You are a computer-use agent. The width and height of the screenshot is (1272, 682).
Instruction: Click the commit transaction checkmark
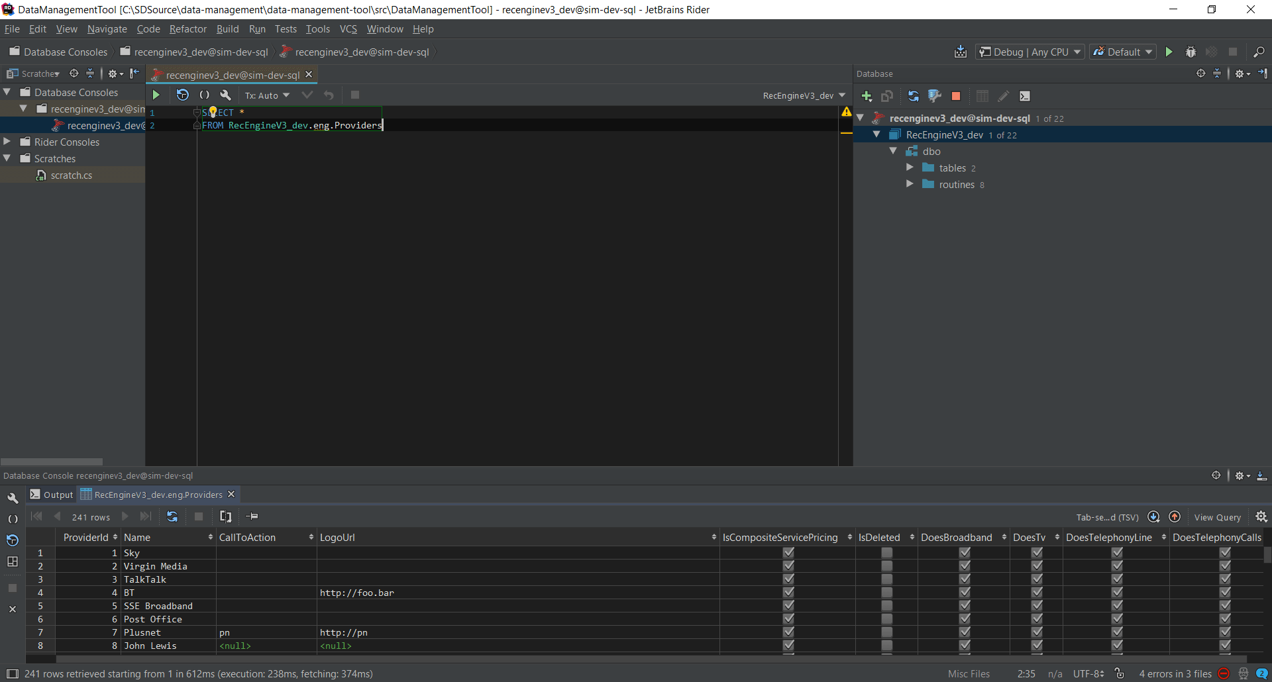point(307,95)
